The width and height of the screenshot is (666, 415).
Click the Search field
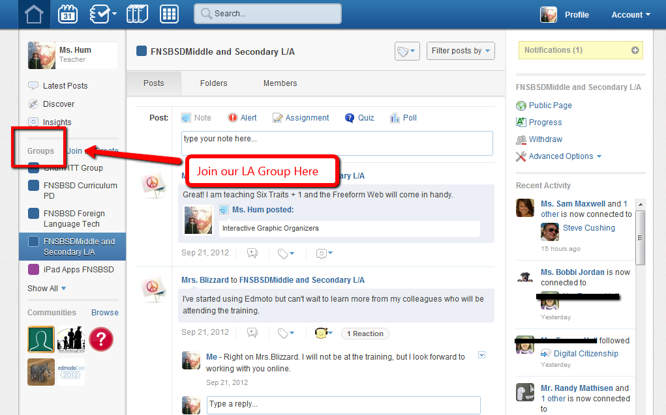(x=267, y=14)
